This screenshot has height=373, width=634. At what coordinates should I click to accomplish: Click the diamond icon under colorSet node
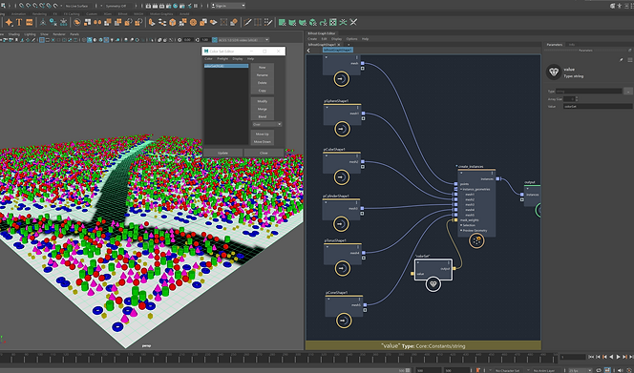[x=433, y=284]
